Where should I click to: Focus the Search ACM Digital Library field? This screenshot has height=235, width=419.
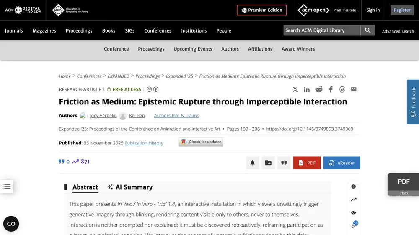(x=322, y=30)
